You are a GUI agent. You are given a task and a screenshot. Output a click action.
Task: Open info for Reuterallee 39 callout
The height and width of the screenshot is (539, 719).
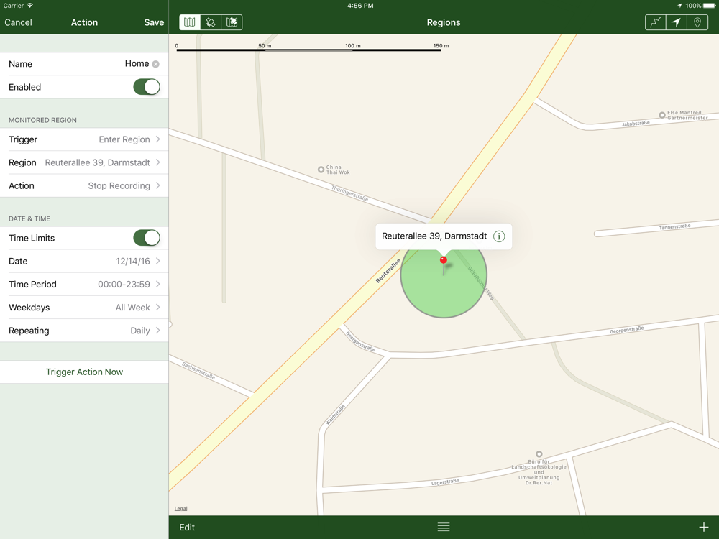pyautogui.click(x=499, y=236)
